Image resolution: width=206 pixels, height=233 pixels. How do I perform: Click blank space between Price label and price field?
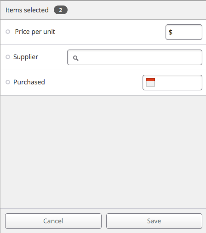coord(110,32)
